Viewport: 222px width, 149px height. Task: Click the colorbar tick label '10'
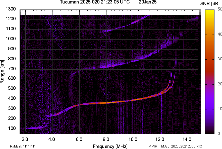220,109
